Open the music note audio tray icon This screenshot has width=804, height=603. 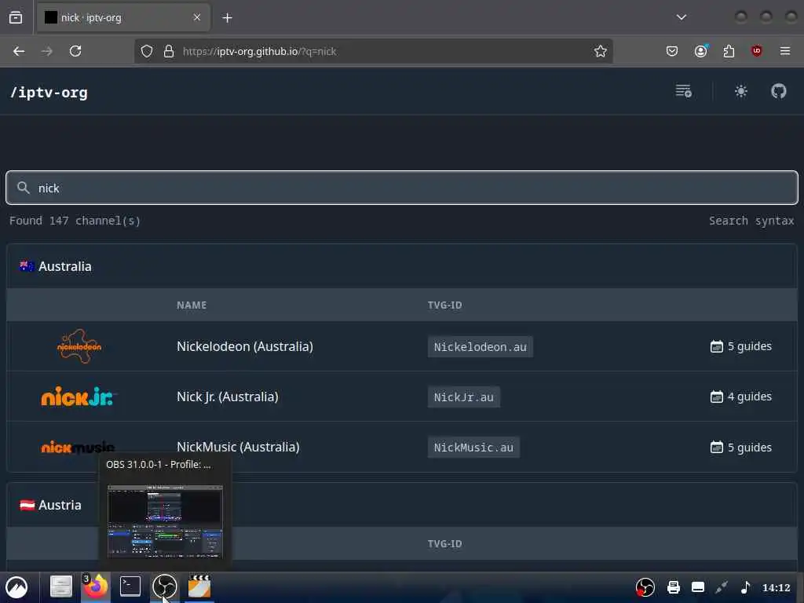(x=746, y=587)
